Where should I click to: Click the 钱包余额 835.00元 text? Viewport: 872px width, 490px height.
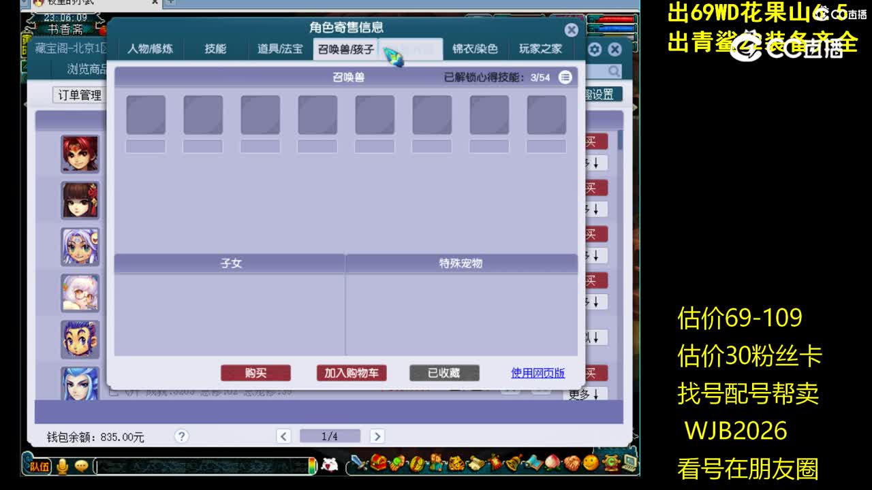95,437
